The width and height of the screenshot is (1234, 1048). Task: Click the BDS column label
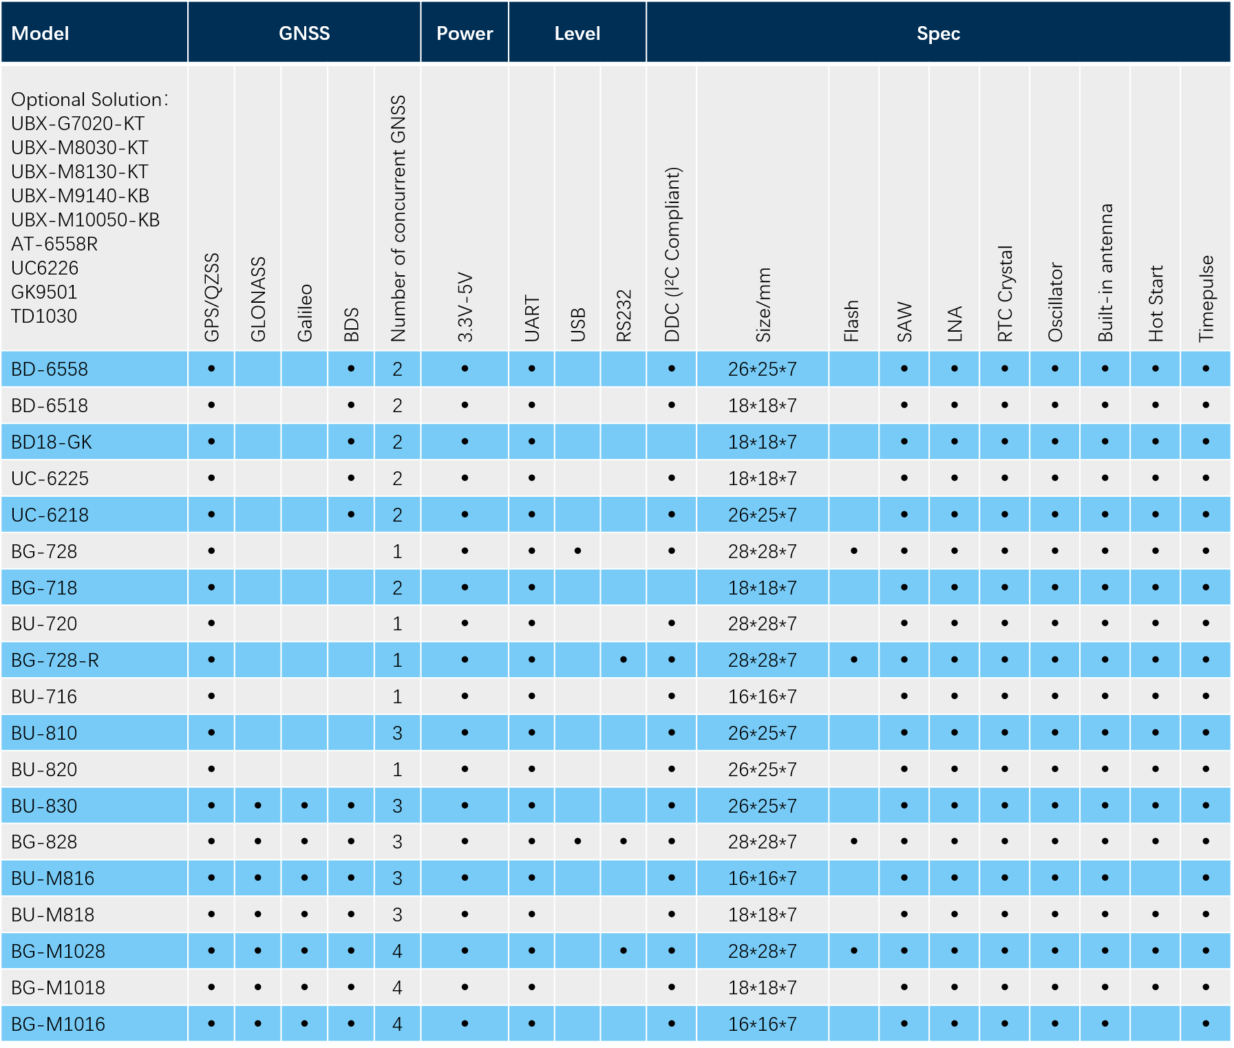(x=351, y=325)
